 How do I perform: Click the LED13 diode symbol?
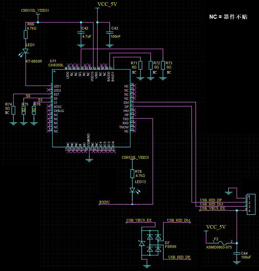click(132, 191)
